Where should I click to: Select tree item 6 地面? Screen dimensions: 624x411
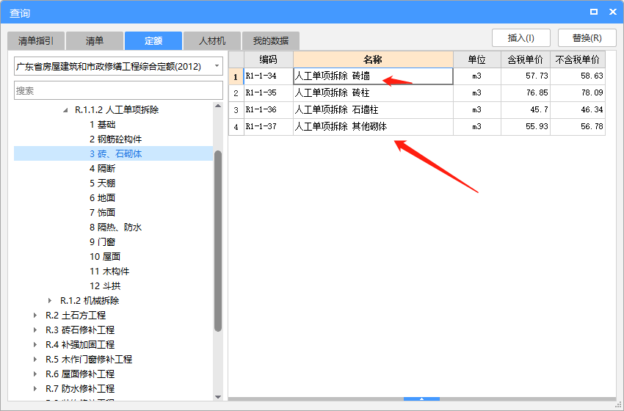(102, 197)
